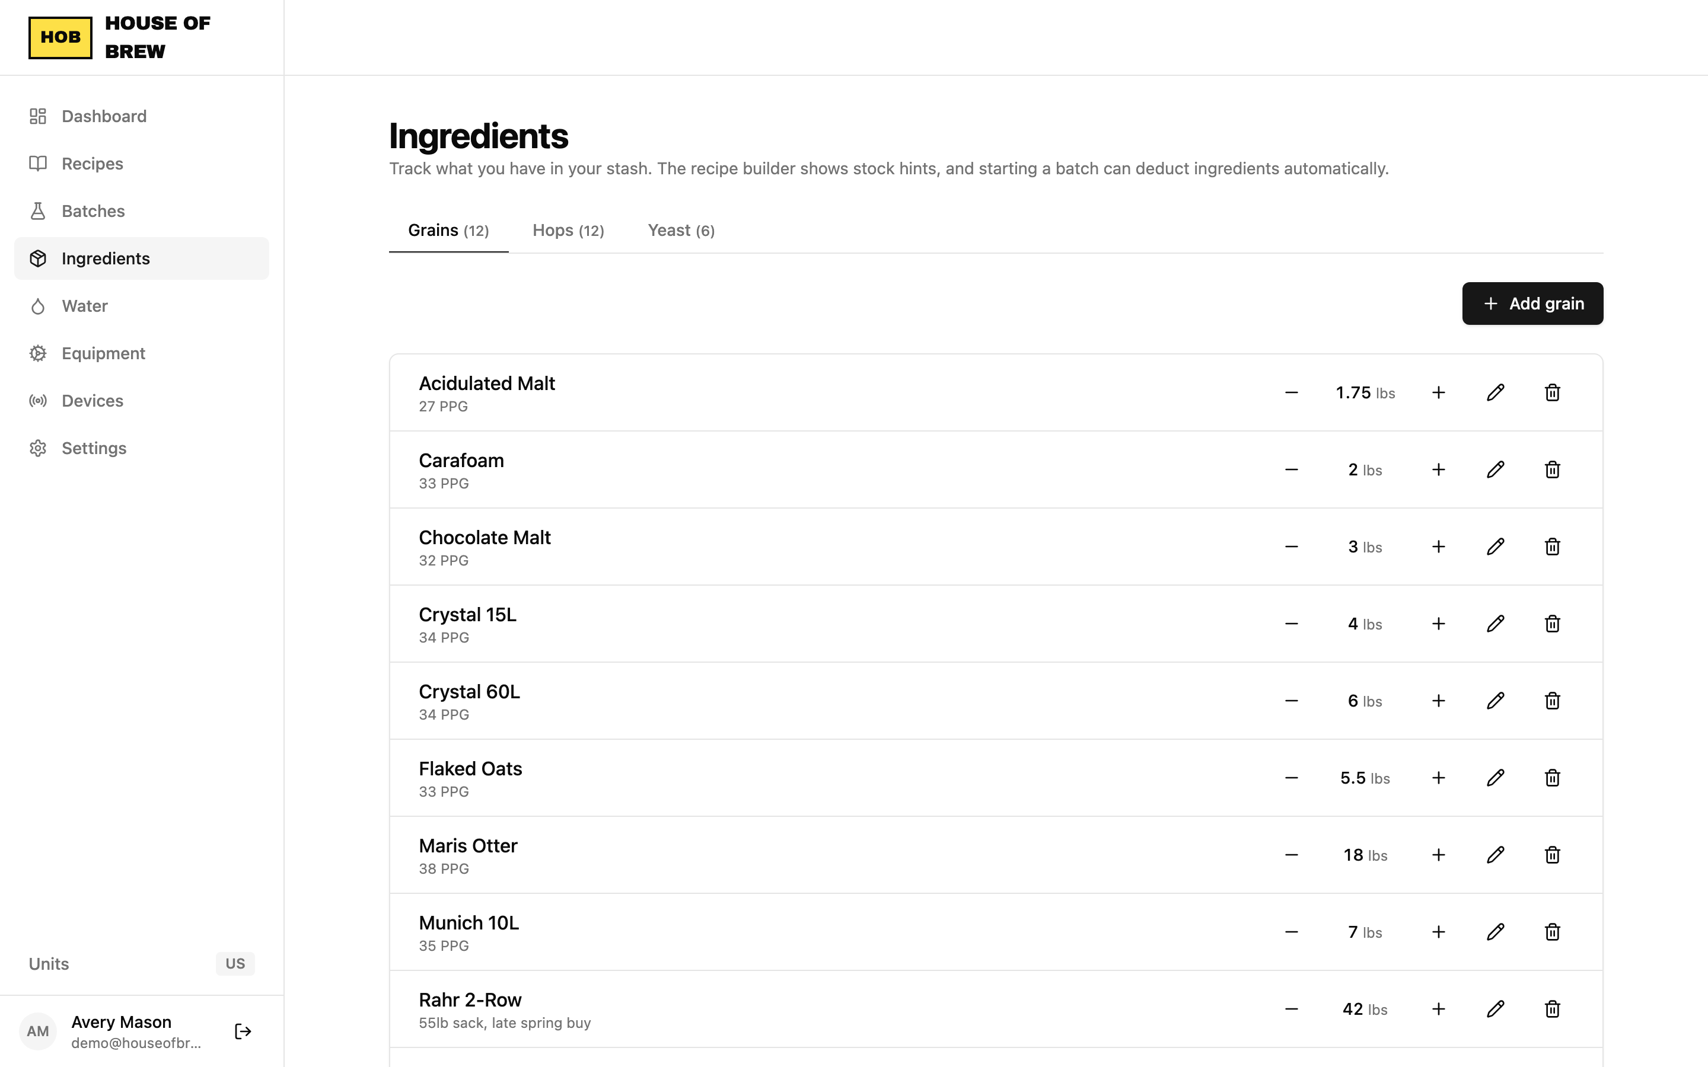This screenshot has width=1708, height=1067.
Task: Delete the Rahr 2-Row grain
Action: 1552,1009
